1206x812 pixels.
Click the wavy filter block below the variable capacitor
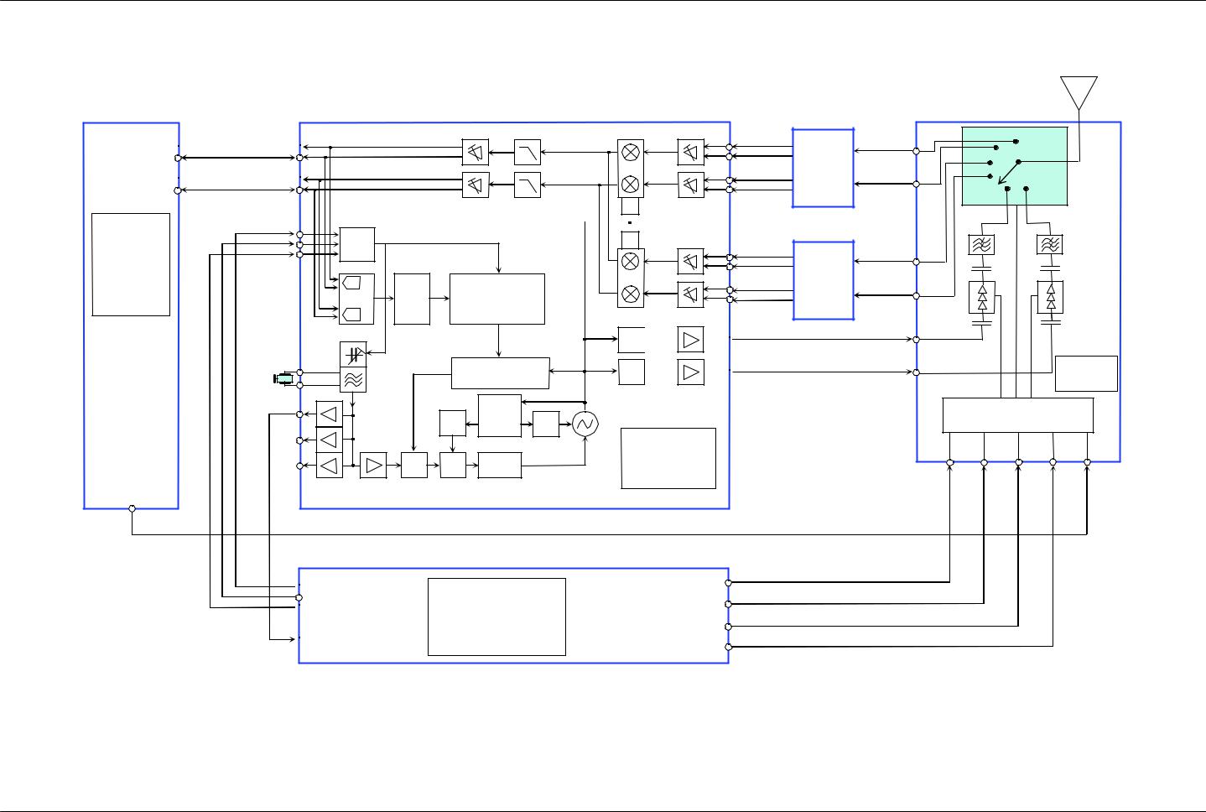[353, 379]
